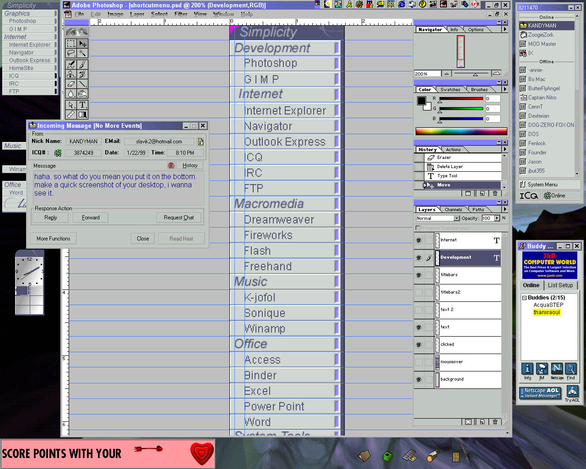
Task: Select the Dodge tool
Action: [82, 93]
